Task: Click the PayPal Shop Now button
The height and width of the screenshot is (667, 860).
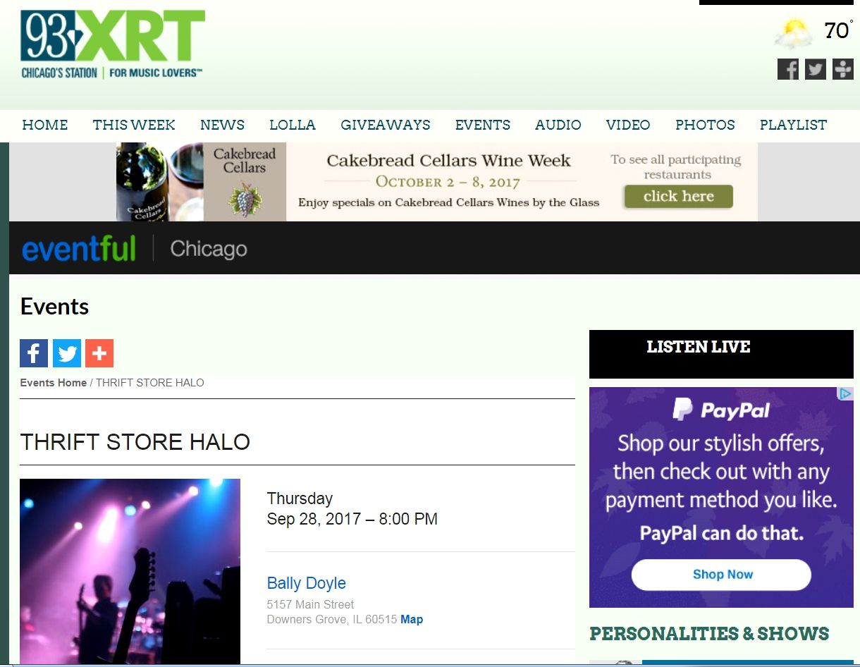Action: point(721,575)
